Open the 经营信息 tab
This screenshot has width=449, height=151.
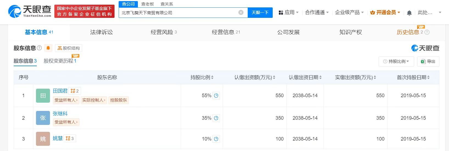point(226,32)
